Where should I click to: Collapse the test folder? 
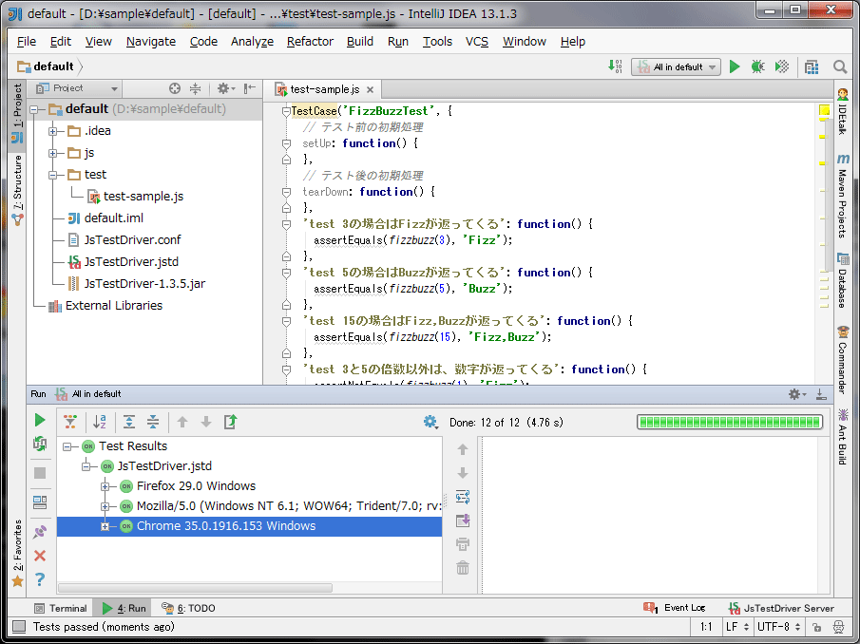[52, 175]
